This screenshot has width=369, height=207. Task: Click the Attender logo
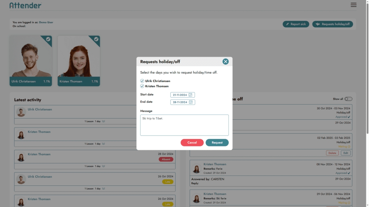pyautogui.click(x=25, y=5)
